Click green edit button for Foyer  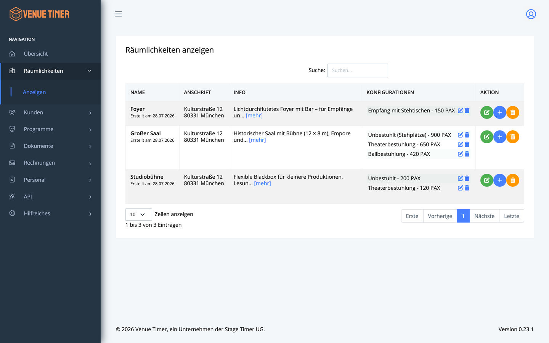pos(486,112)
